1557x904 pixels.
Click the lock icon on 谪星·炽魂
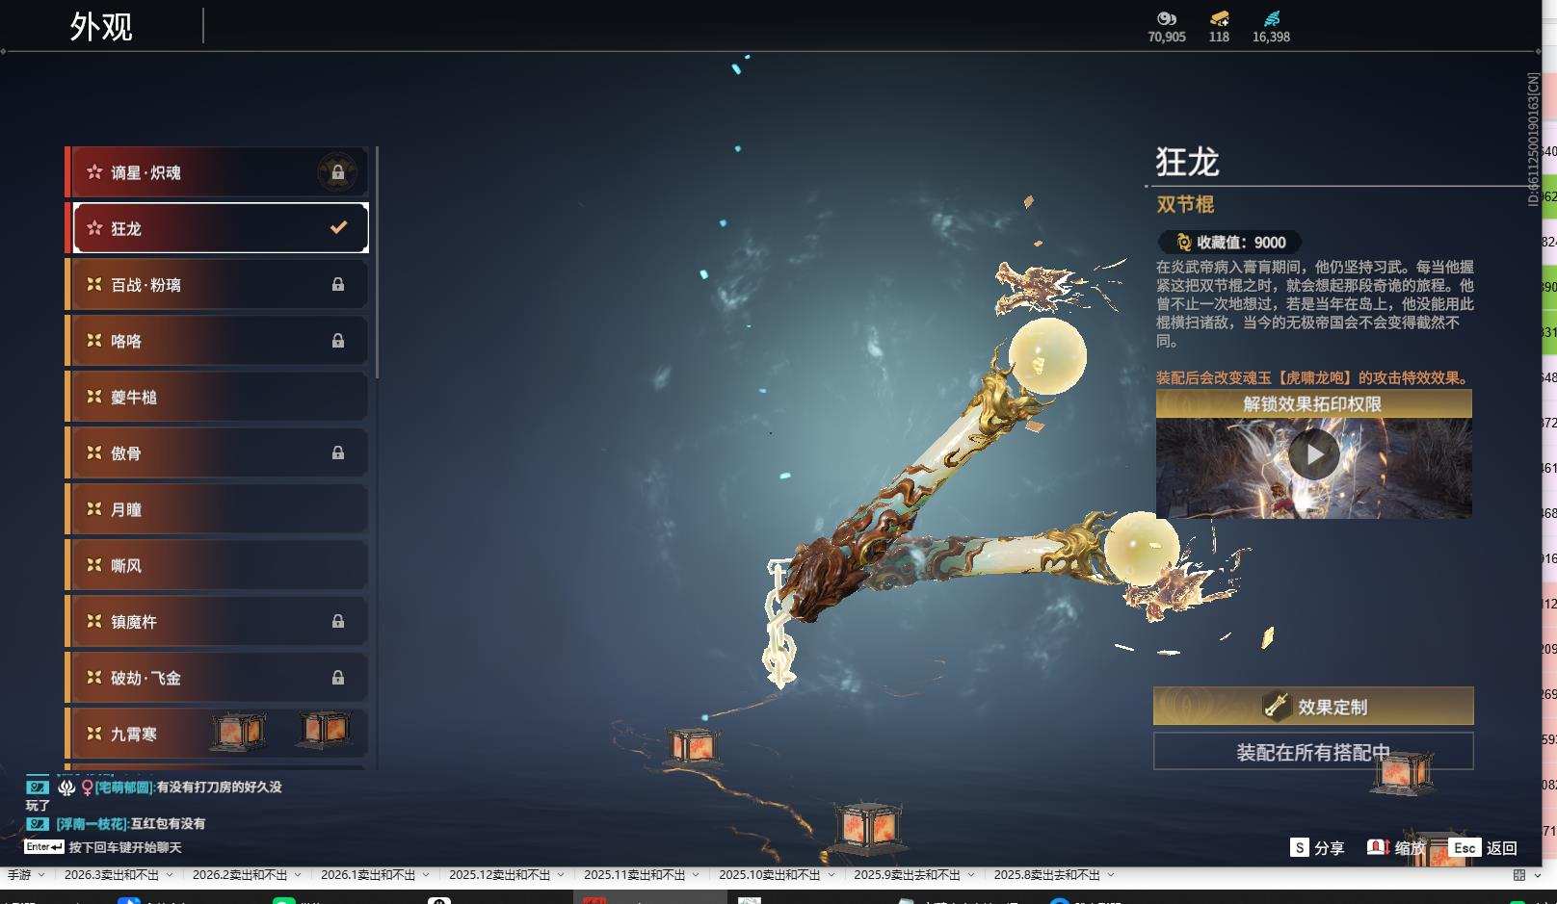click(x=339, y=170)
